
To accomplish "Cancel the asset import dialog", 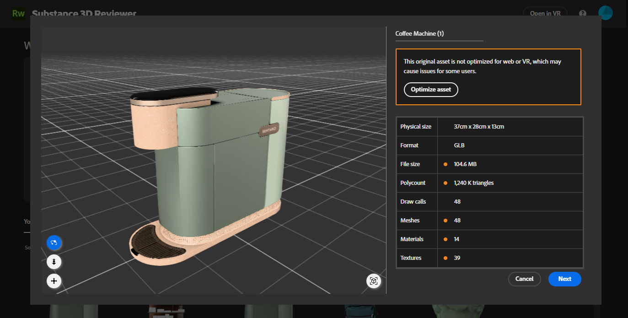I will tap(524, 279).
